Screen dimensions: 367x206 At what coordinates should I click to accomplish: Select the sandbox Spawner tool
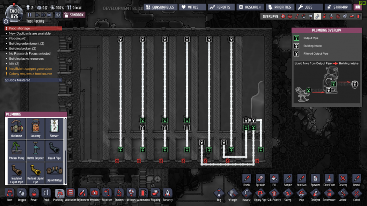(315, 180)
